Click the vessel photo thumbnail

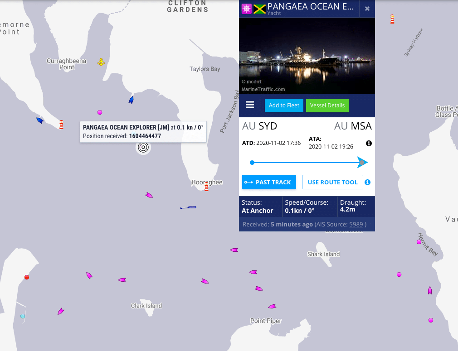[307, 56]
